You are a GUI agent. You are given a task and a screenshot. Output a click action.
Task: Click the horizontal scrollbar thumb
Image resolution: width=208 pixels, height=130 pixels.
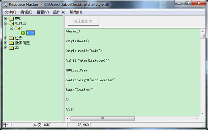tap(103, 118)
